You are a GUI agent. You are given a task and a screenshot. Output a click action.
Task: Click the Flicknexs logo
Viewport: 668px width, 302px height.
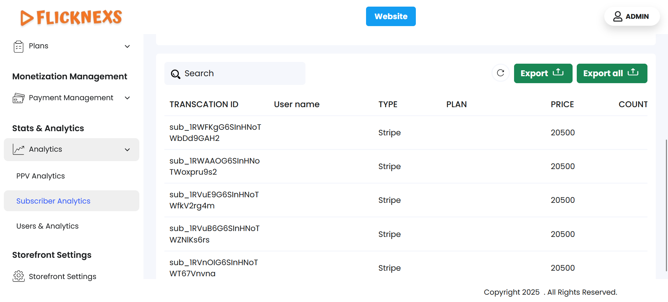[71, 17]
